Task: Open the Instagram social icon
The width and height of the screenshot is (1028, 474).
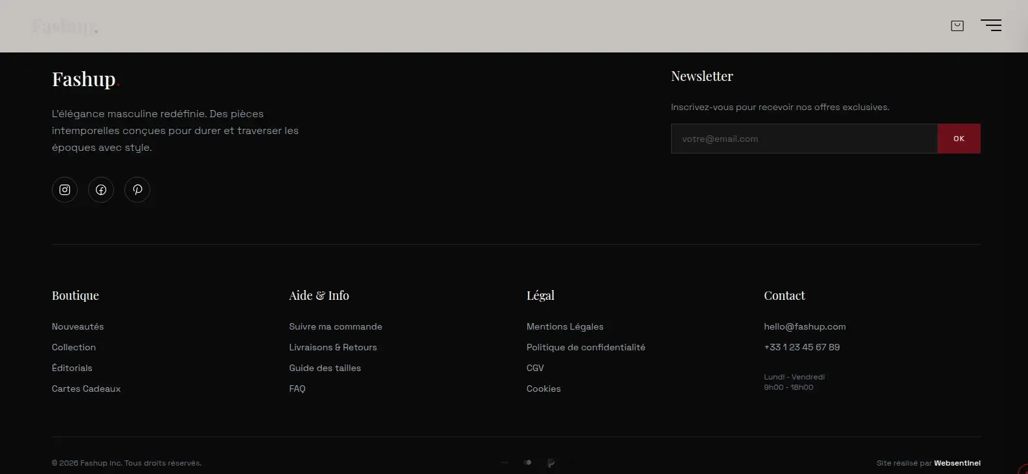Action: pyautogui.click(x=65, y=190)
